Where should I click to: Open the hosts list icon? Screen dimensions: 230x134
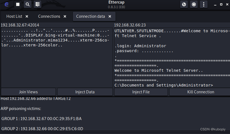[x=38, y=4]
